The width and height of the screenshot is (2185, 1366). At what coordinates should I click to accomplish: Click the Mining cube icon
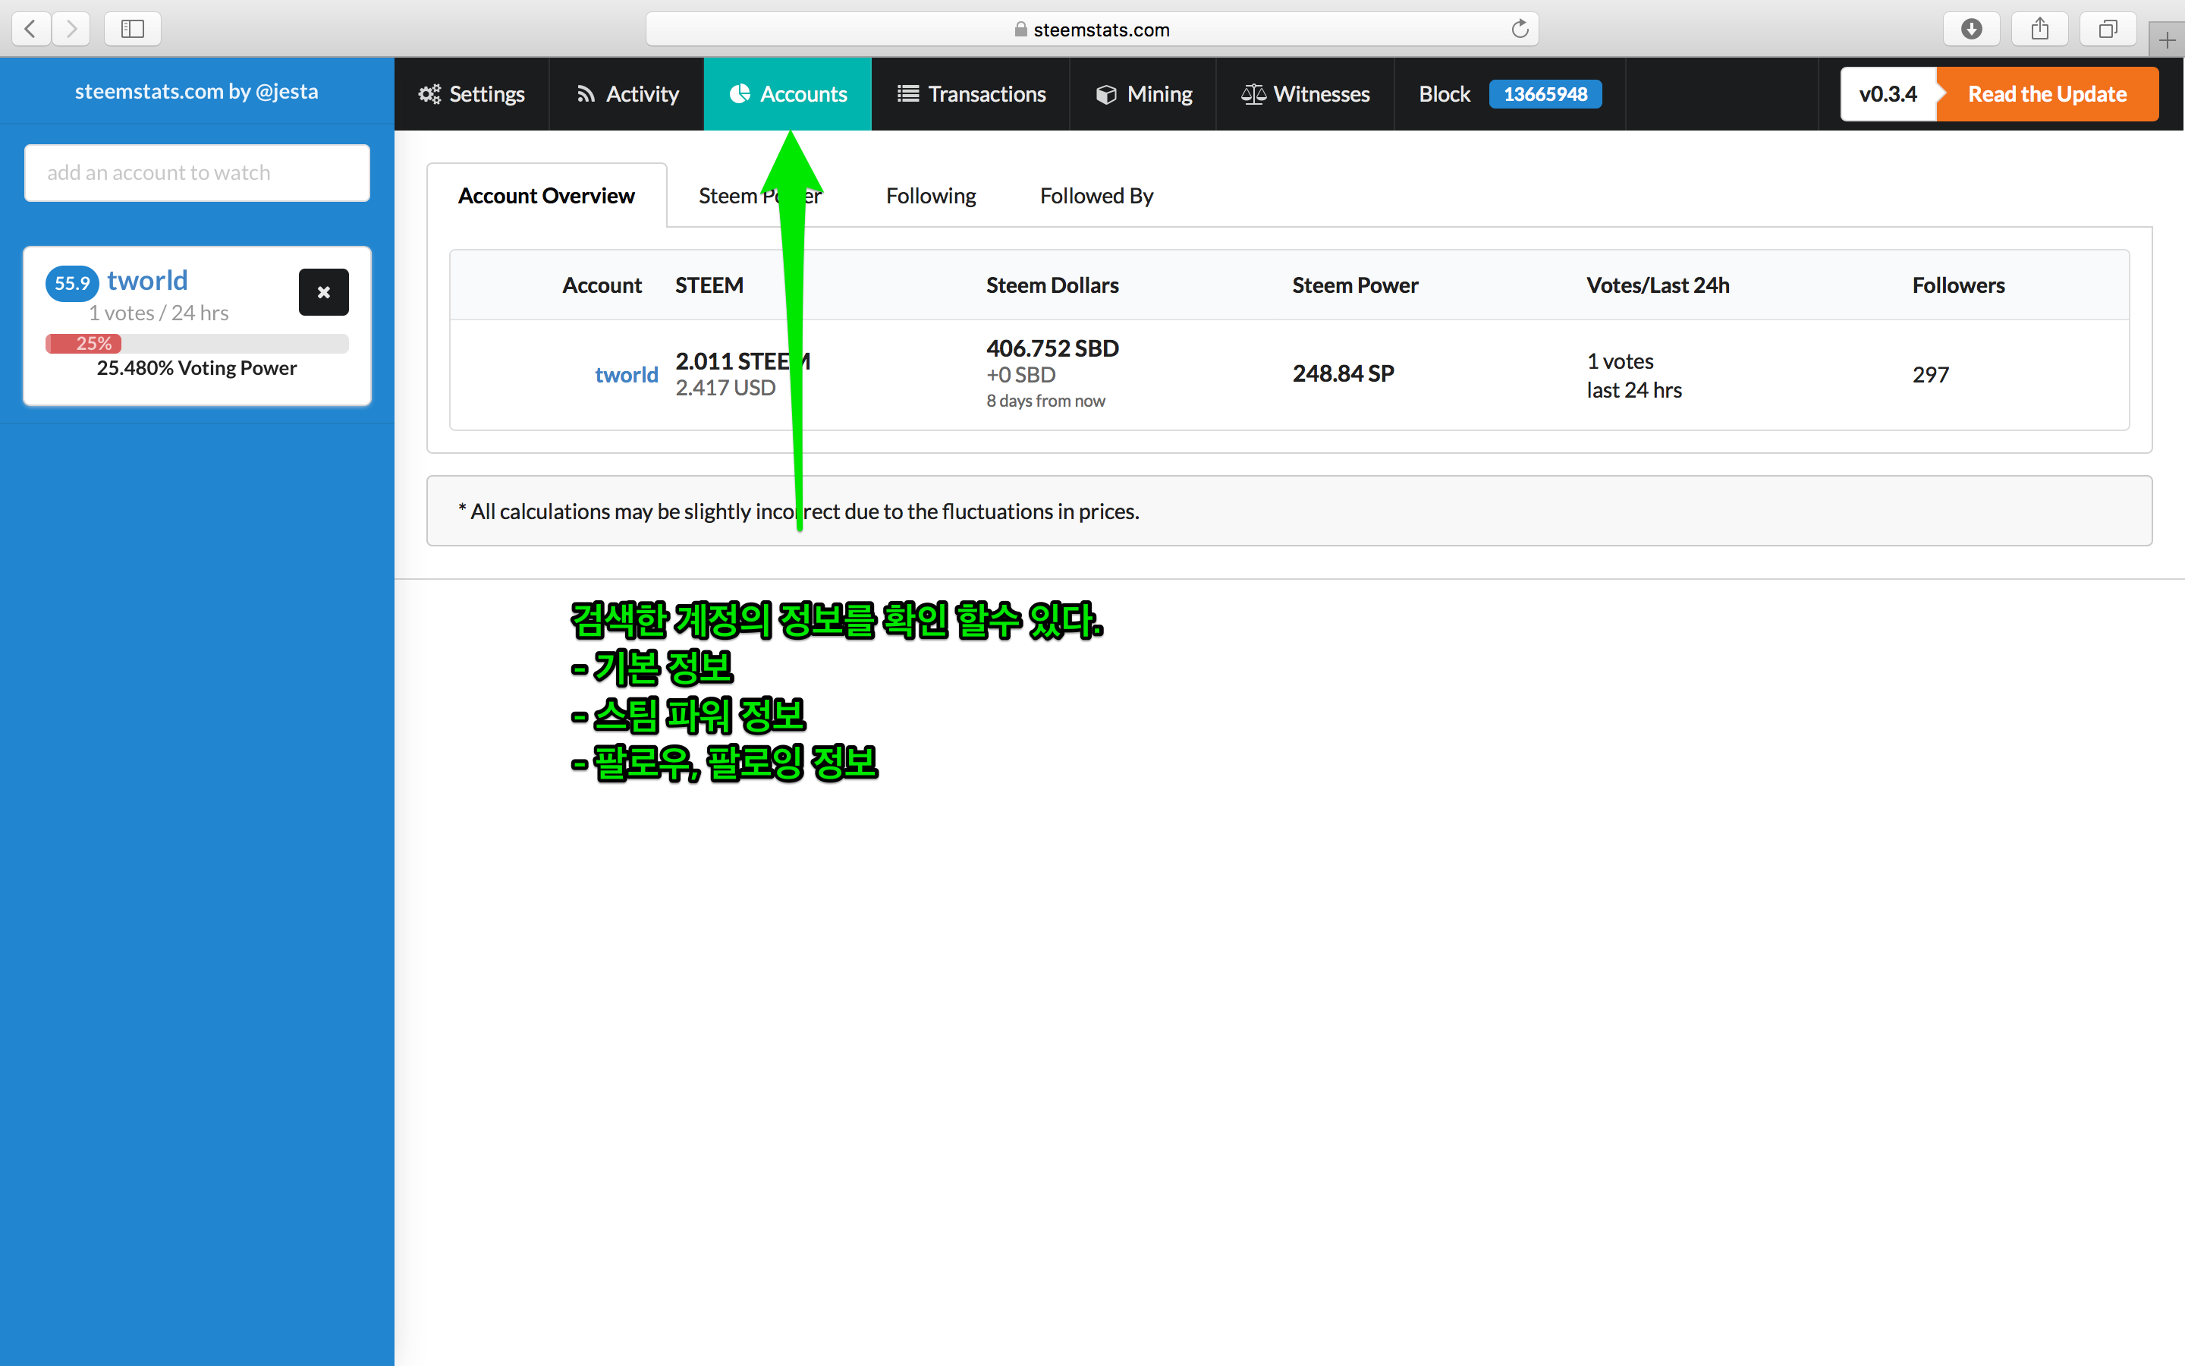pos(1106,94)
